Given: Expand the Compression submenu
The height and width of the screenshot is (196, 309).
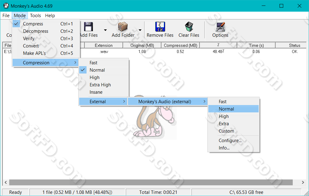Looking at the screenshot, I should (x=45, y=63).
